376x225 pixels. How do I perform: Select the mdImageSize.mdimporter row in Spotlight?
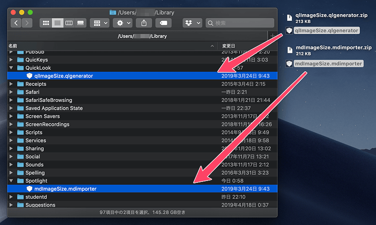(x=142, y=189)
